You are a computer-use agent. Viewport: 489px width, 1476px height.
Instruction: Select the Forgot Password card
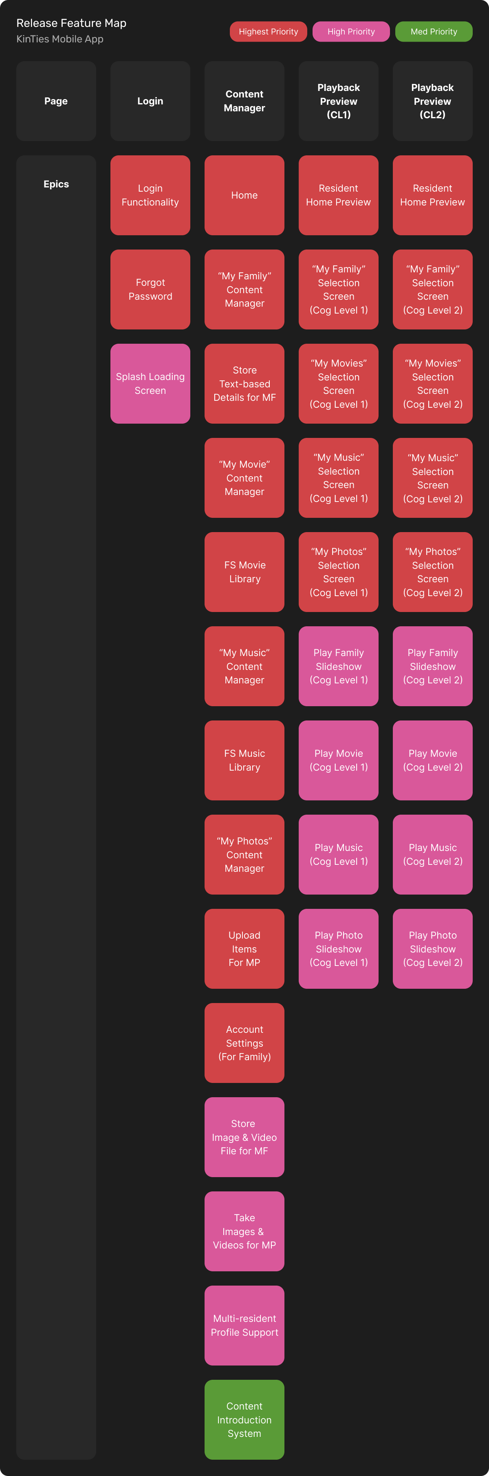[150, 289]
